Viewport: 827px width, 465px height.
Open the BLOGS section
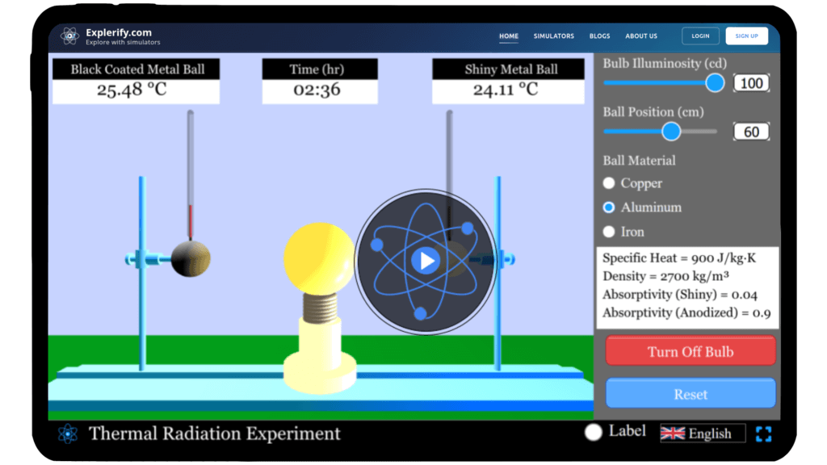600,36
